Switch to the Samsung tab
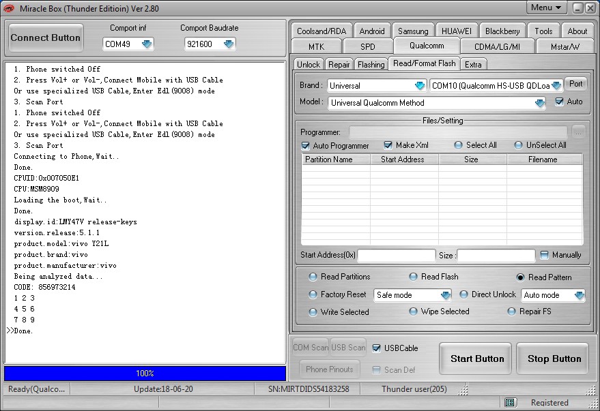 [413, 31]
